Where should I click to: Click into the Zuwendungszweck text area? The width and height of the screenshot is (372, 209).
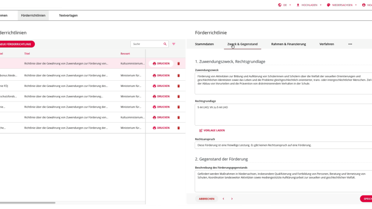pos(283,83)
